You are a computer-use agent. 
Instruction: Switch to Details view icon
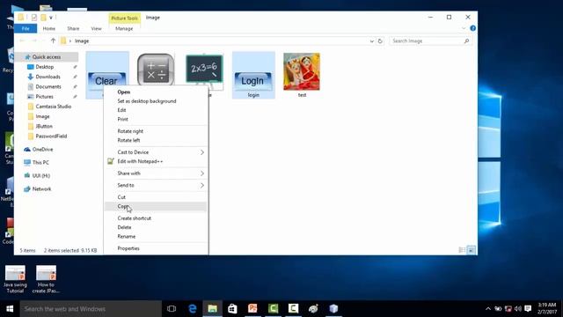[x=462, y=250]
